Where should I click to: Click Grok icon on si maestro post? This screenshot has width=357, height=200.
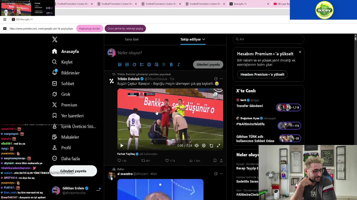point(216,174)
